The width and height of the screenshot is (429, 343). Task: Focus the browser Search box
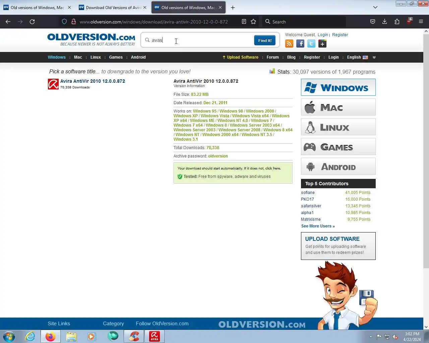click(x=304, y=21)
